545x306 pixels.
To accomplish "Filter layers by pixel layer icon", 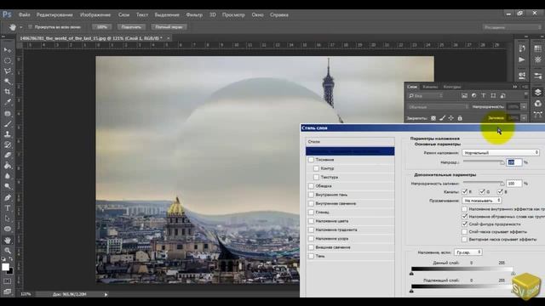I will (x=464, y=96).
